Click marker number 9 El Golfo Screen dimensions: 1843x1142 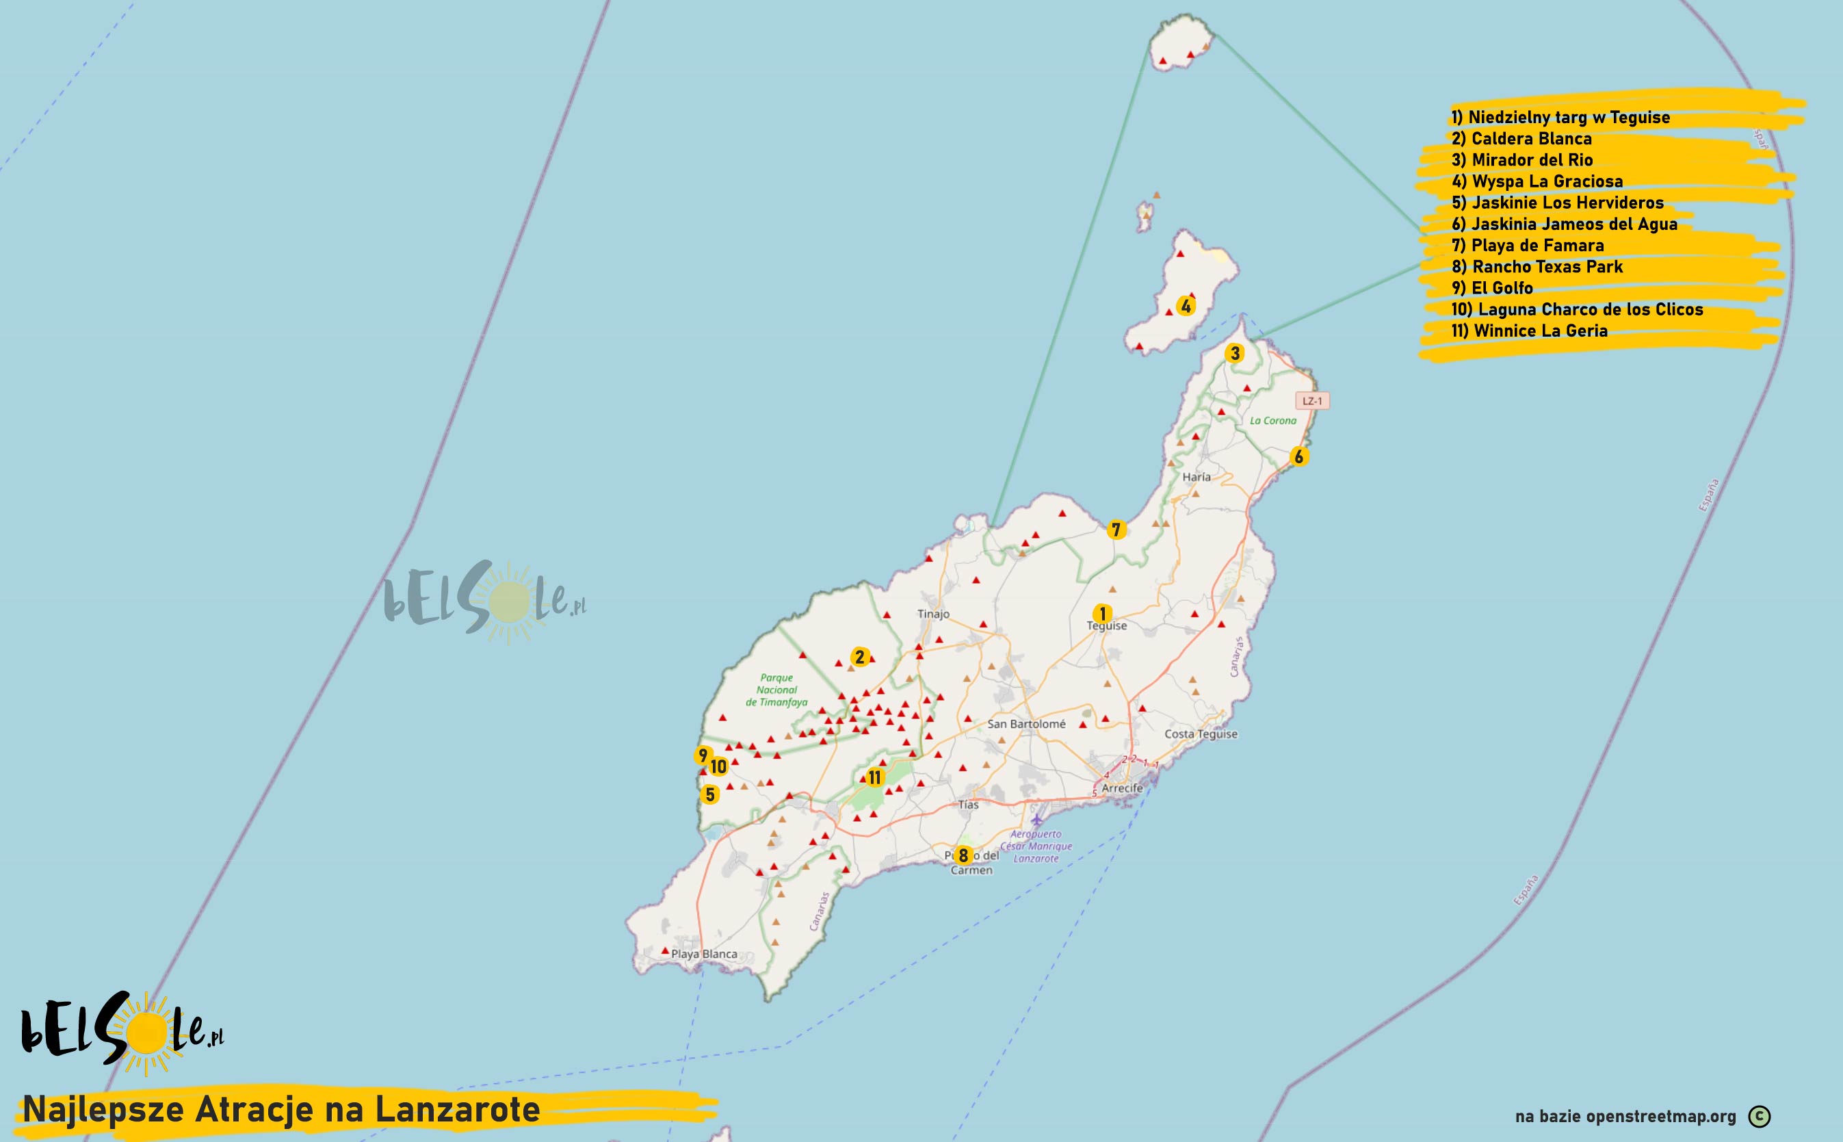click(702, 755)
